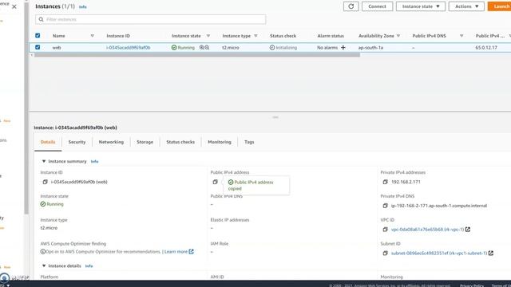Screen dimensions: 511x287
Task: Click Info link beside Instance summary
Action: [94, 161]
